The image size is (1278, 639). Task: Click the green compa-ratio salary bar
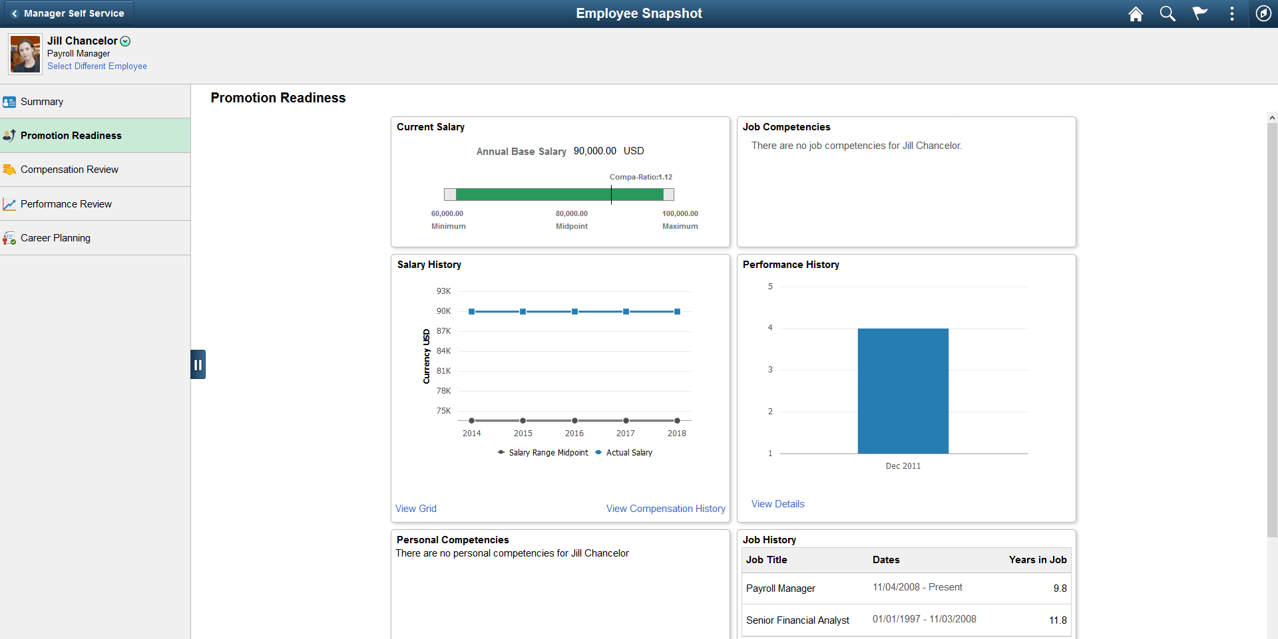pyautogui.click(x=560, y=194)
